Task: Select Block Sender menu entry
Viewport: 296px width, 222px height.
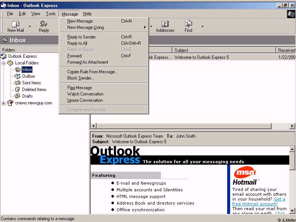Action: point(81,78)
